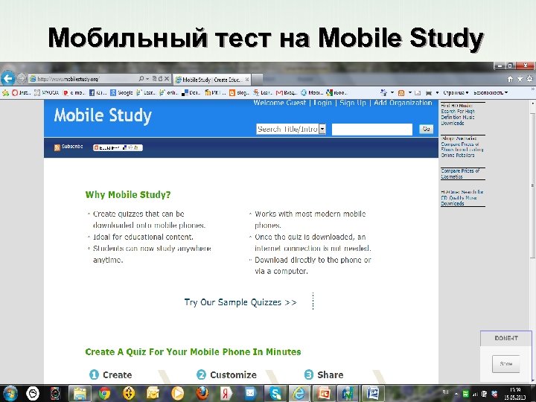Image resolution: width=536 pixels, height=402 pixels.
Task: Click the Sign Up link
Action: [x=353, y=103]
